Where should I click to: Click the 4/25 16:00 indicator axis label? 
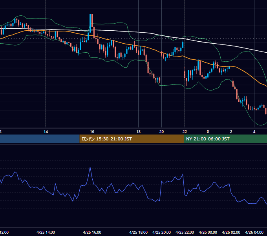point(92,232)
